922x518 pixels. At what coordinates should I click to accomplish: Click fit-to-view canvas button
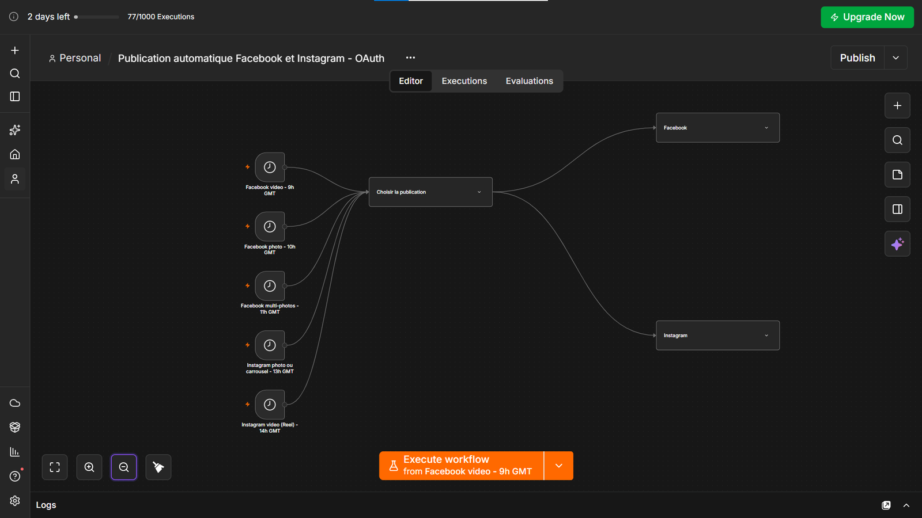pyautogui.click(x=55, y=467)
